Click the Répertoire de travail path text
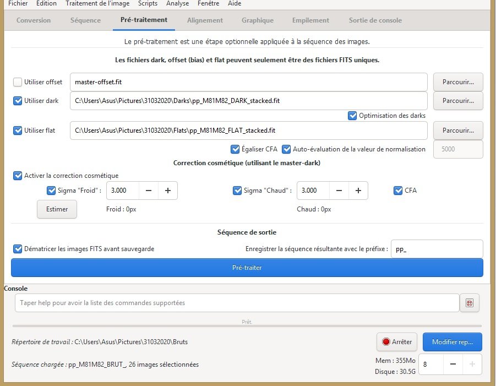496x386 pixels. 100,342
